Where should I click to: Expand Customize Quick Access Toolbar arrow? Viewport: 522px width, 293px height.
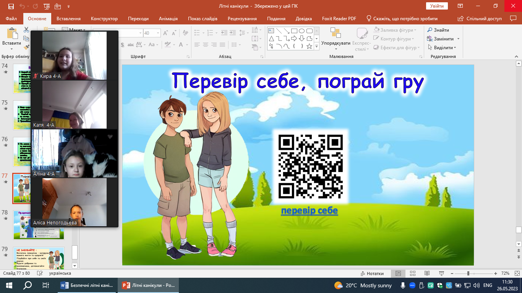pos(68,6)
